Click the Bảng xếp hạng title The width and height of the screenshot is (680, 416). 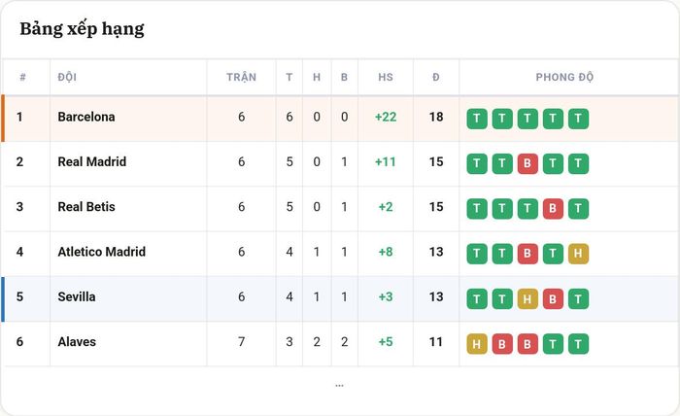point(82,29)
